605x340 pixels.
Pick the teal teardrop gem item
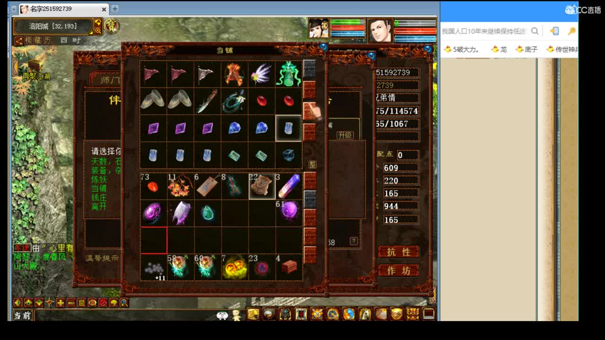click(x=207, y=213)
